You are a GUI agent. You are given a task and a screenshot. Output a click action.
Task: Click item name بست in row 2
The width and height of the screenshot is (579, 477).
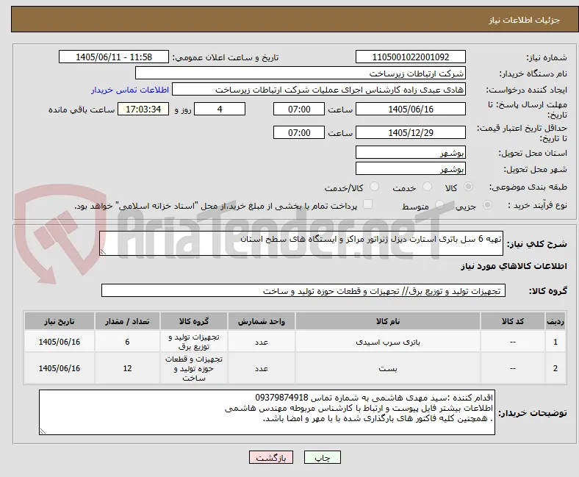click(388, 368)
